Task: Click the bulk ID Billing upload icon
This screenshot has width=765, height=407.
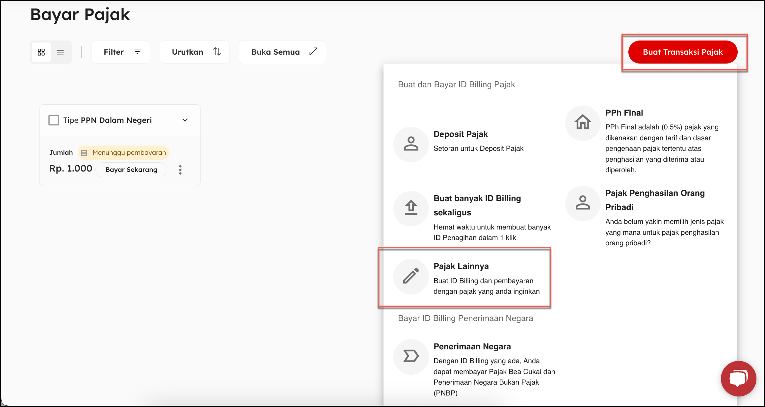Action: [x=411, y=208]
